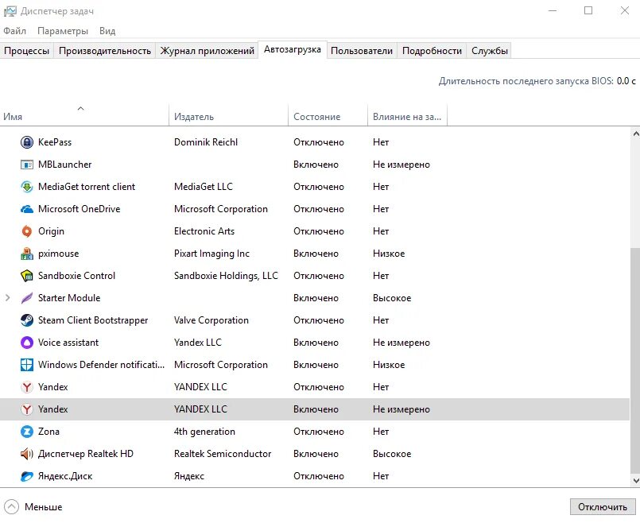This screenshot has height=523, width=640.
Task: Switch to the Службы tab
Action: (490, 51)
